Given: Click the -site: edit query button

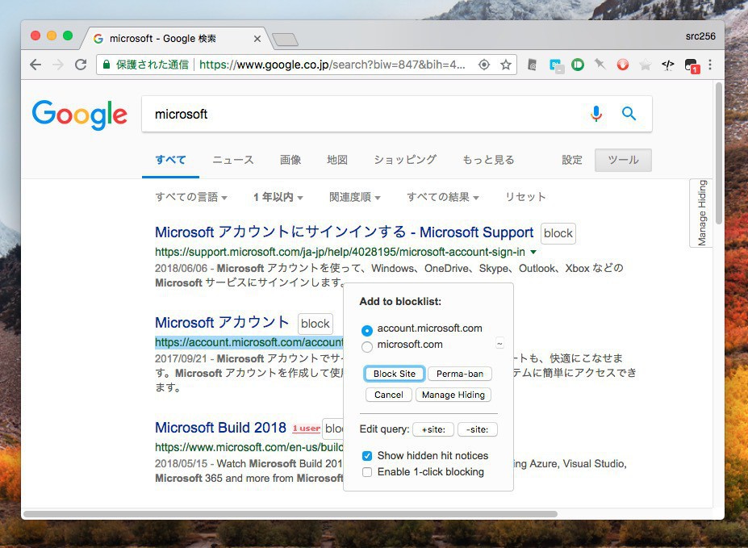Looking at the screenshot, I should click(x=478, y=429).
